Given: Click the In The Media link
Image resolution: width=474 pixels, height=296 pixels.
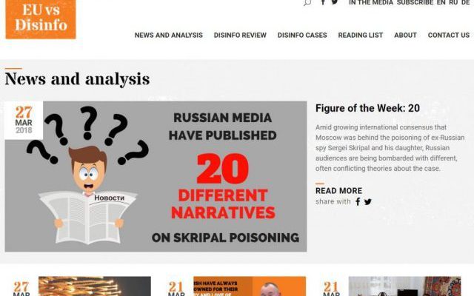Looking at the screenshot, I should 371,2.
